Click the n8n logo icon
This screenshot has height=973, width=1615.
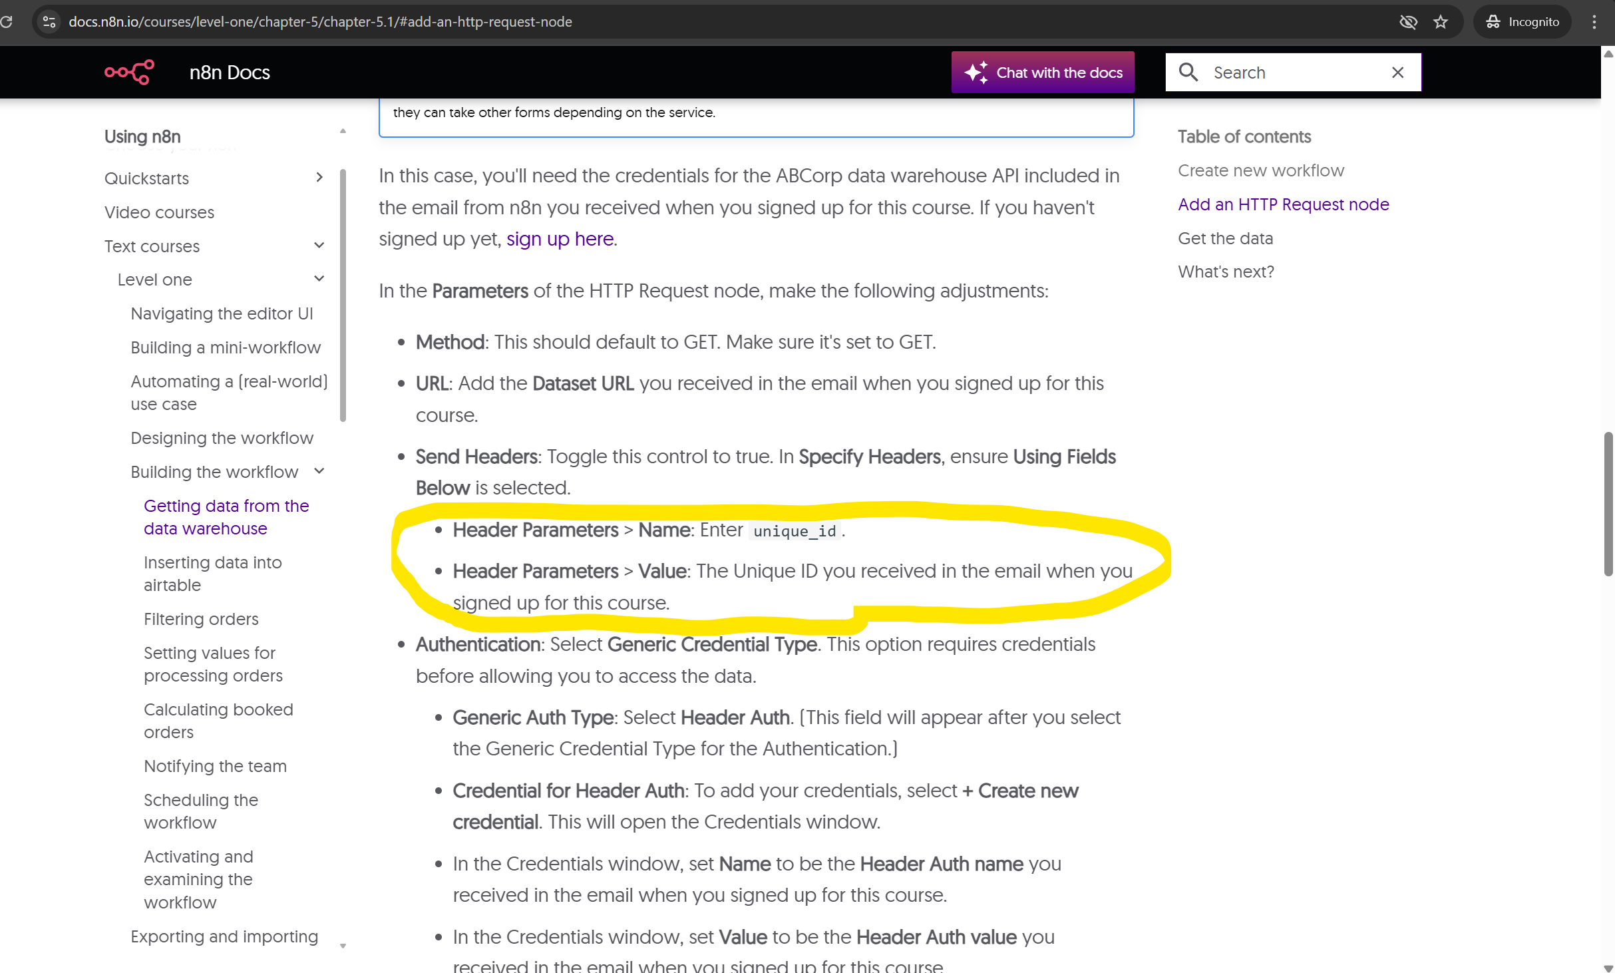point(129,72)
